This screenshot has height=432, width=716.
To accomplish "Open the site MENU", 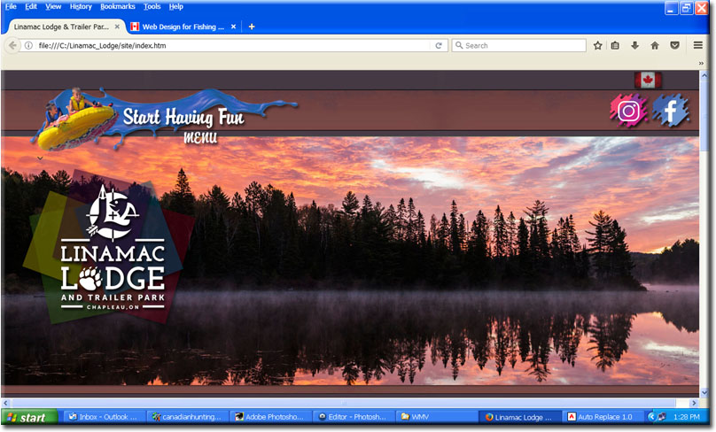I will click(x=200, y=137).
